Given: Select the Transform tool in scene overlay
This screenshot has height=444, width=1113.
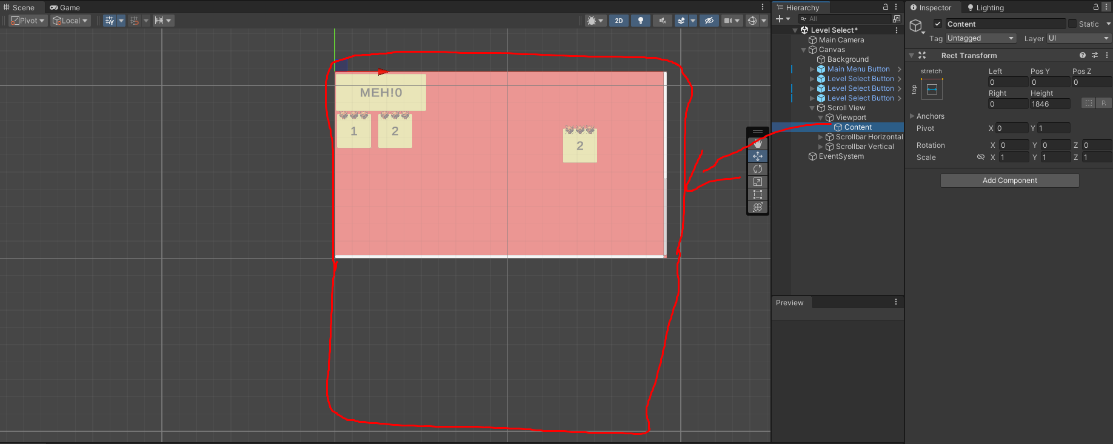Looking at the screenshot, I should point(758,207).
